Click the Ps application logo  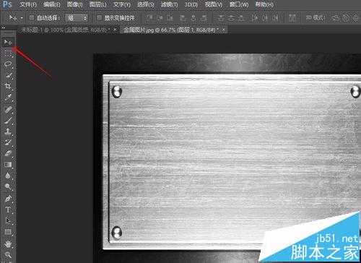point(7,4)
